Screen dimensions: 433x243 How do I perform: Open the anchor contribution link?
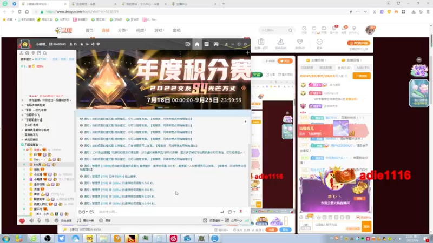316,60
